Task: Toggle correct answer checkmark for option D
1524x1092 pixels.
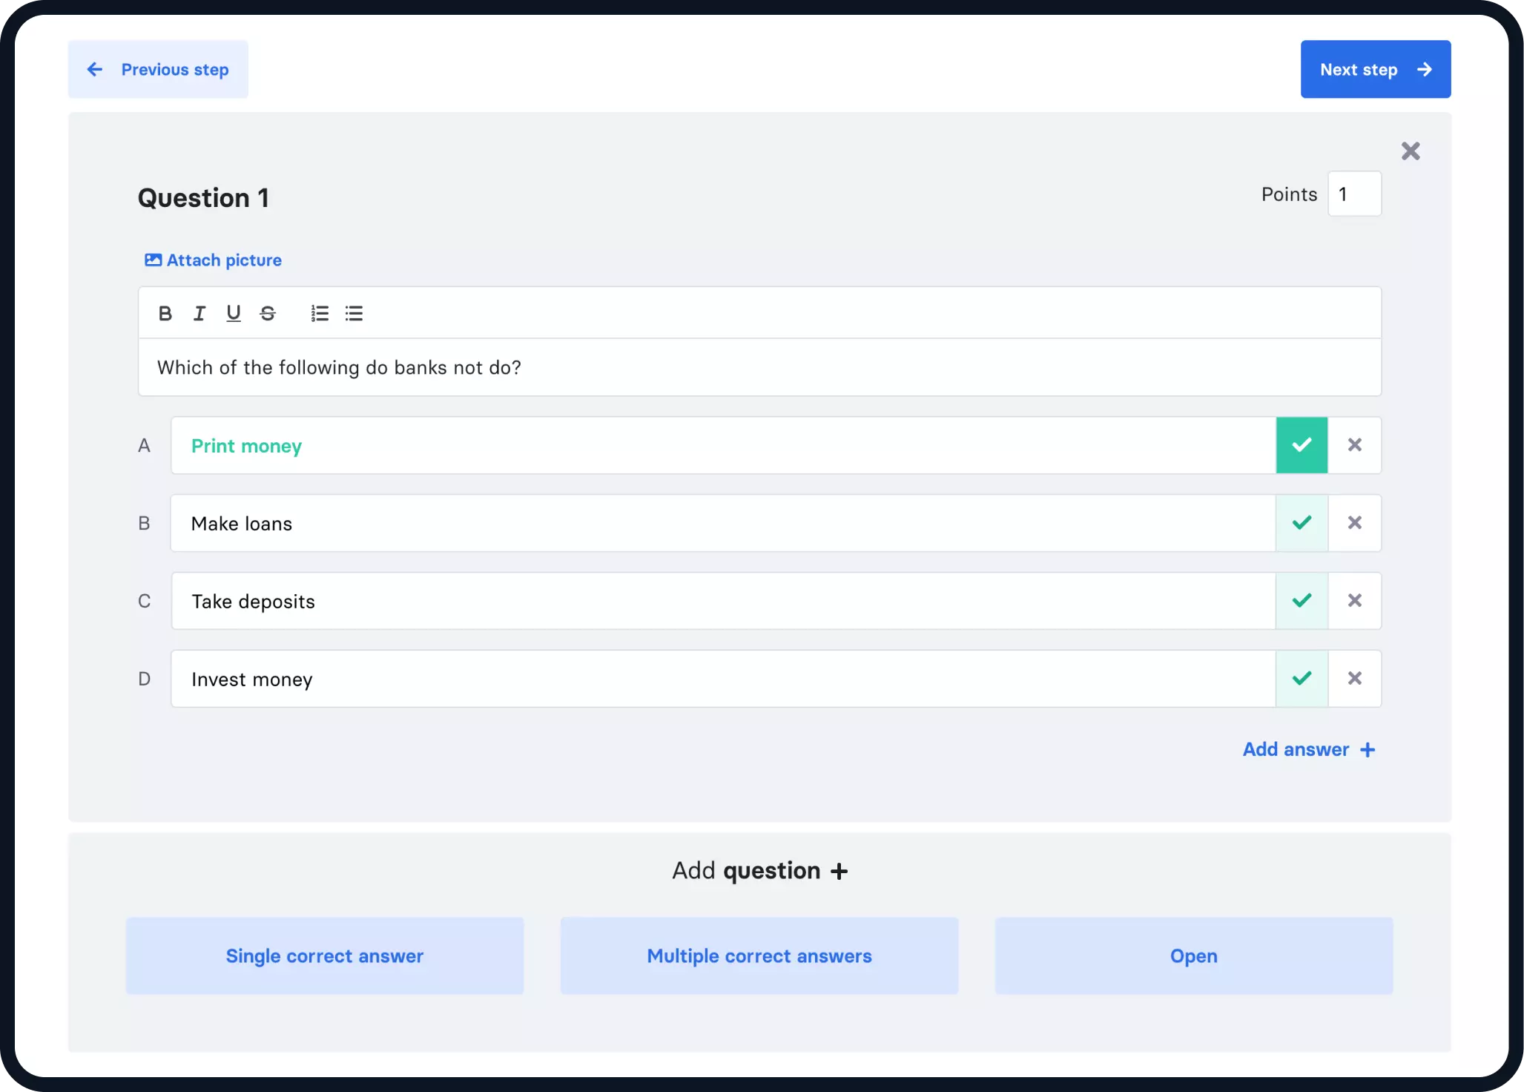Action: [1301, 678]
